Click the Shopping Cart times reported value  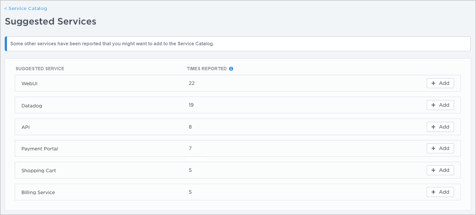pyautogui.click(x=190, y=170)
